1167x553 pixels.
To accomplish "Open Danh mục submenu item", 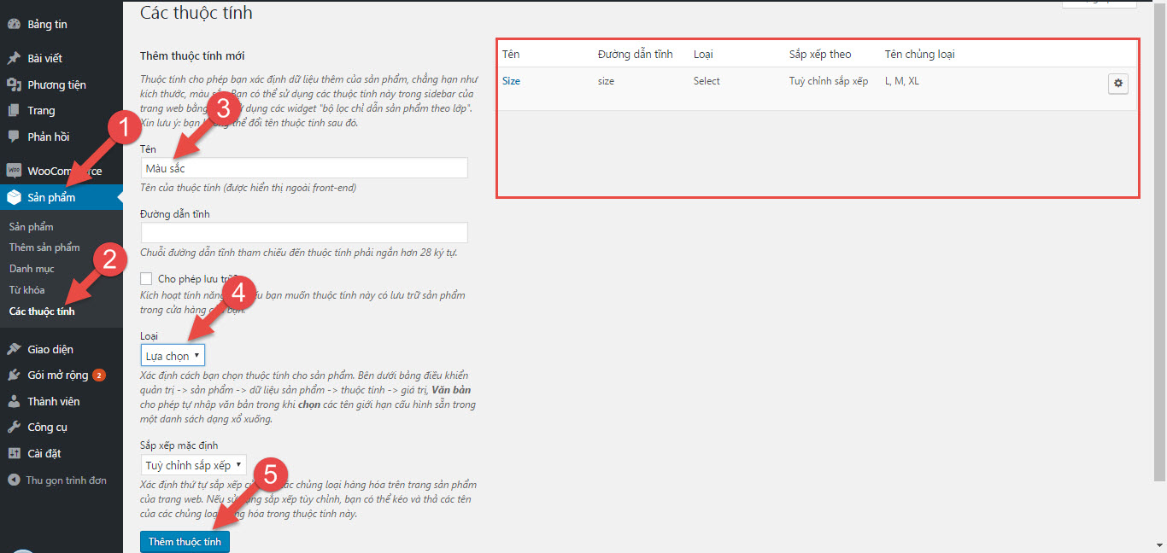I will pos(32,269).
